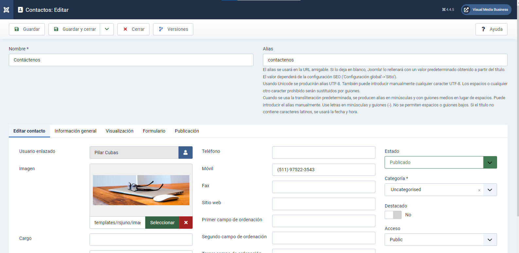Screen dimensions: 519x253
Task: Toggle the Destacado switch
Action: 393,215
